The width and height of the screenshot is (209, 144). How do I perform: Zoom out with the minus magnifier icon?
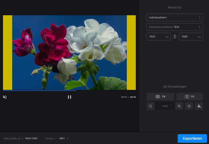(150, 107)
